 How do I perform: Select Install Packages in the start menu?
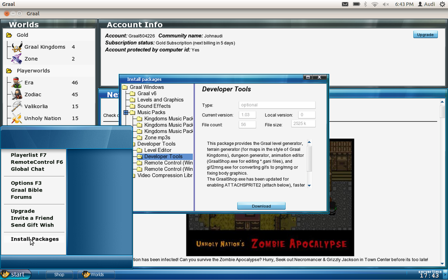[x=35, y=239]
